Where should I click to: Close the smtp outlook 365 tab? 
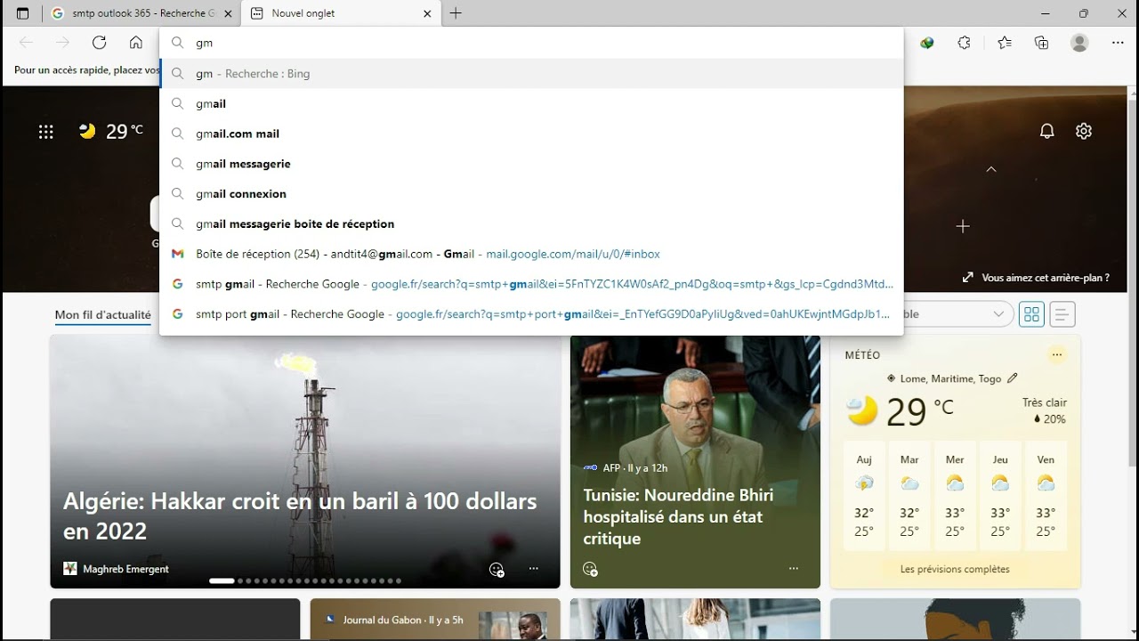(228, 13)
